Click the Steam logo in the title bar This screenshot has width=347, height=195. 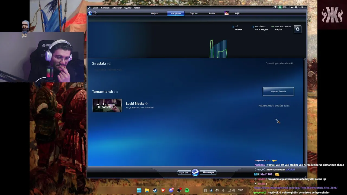pyautogui.click(x=89, y=8)
